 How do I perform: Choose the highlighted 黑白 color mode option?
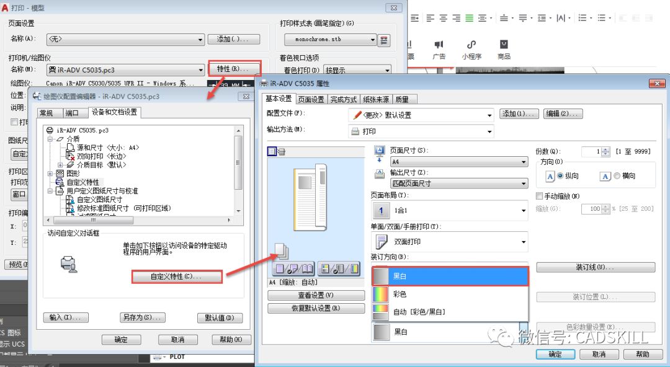(x=450, y=276)
